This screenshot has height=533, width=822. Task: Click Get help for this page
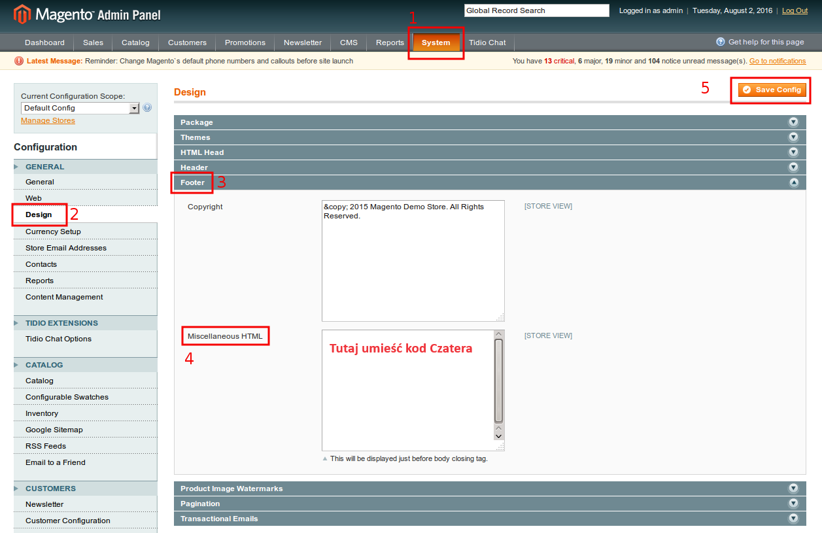pos(766,42)
